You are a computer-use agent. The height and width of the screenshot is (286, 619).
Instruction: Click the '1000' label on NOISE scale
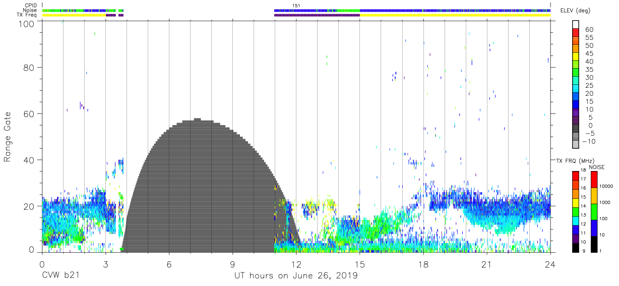(x=604, y=203)
